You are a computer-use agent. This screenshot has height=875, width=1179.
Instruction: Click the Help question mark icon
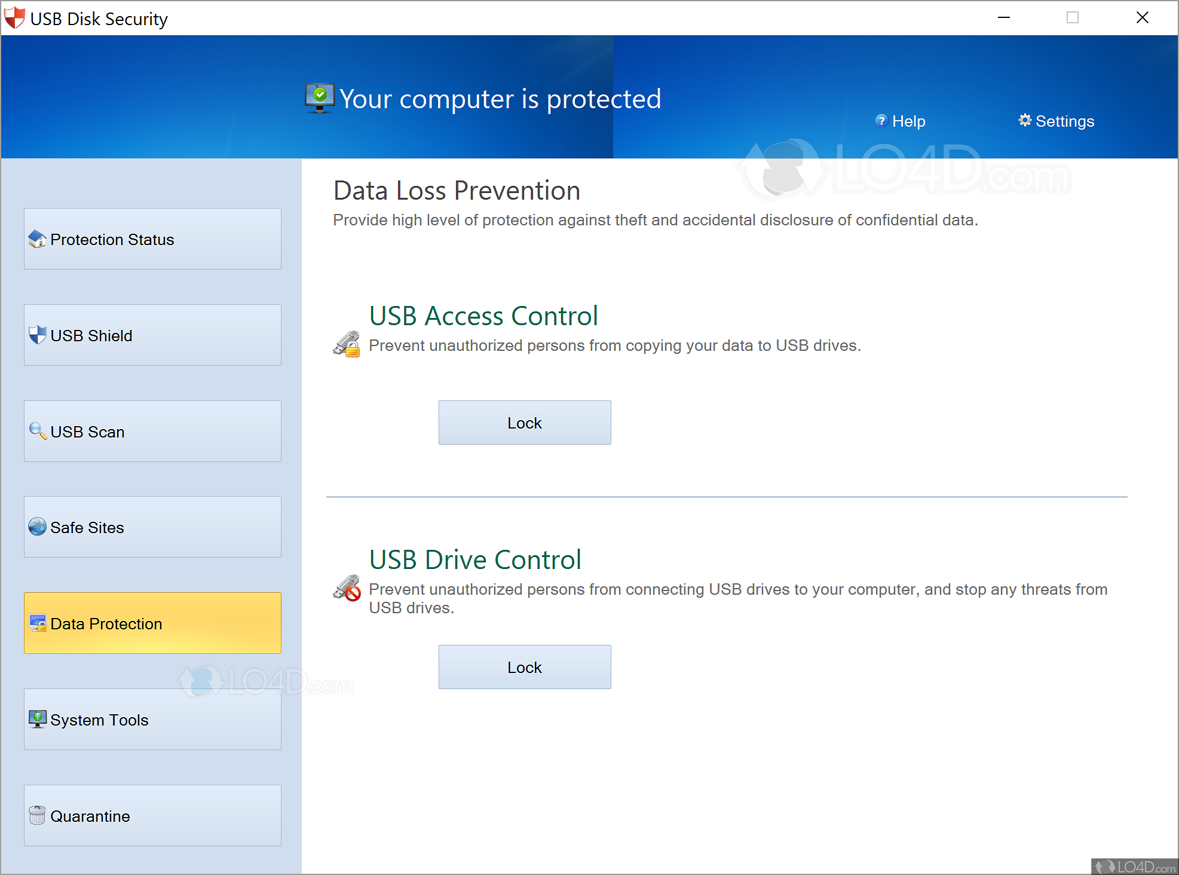click(881, 121)
